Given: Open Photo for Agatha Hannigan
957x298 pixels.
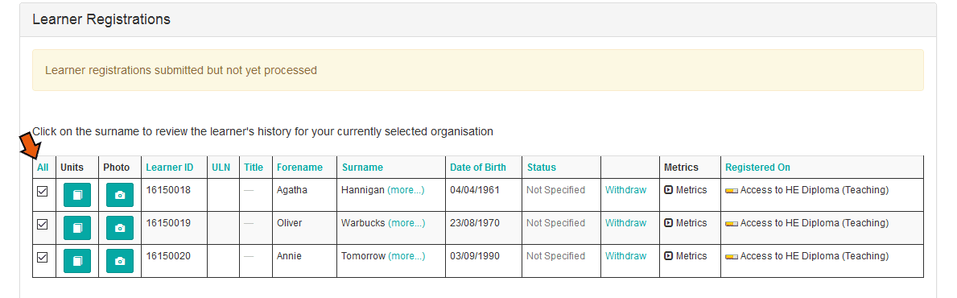Looking at the screenshot, I should (120, 195).
